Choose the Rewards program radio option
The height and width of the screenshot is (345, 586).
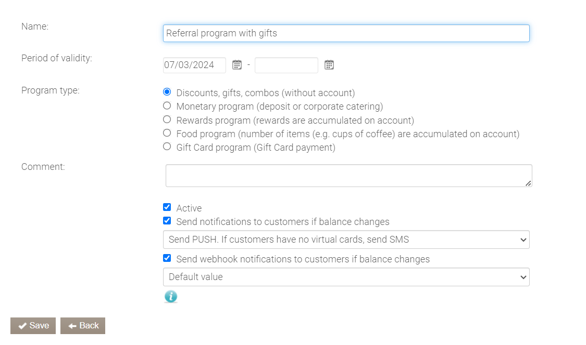(167, 120)
